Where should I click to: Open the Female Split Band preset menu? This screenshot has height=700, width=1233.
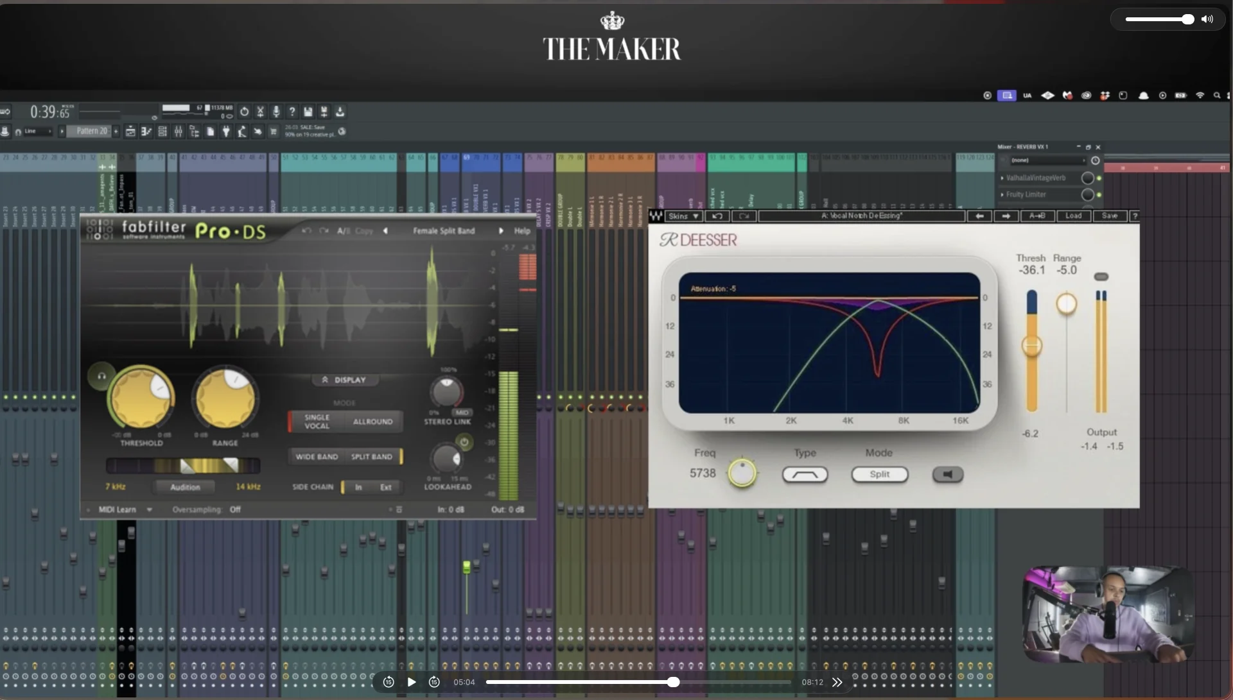444,231
